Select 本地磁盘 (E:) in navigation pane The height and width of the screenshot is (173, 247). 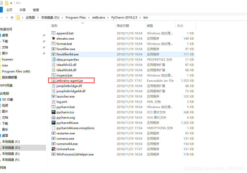[11, 154]
